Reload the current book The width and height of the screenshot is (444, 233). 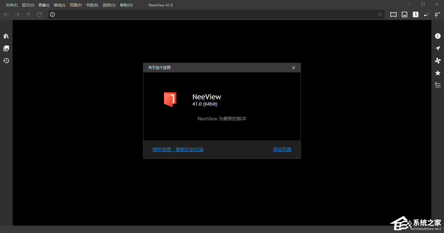point(39,14)
